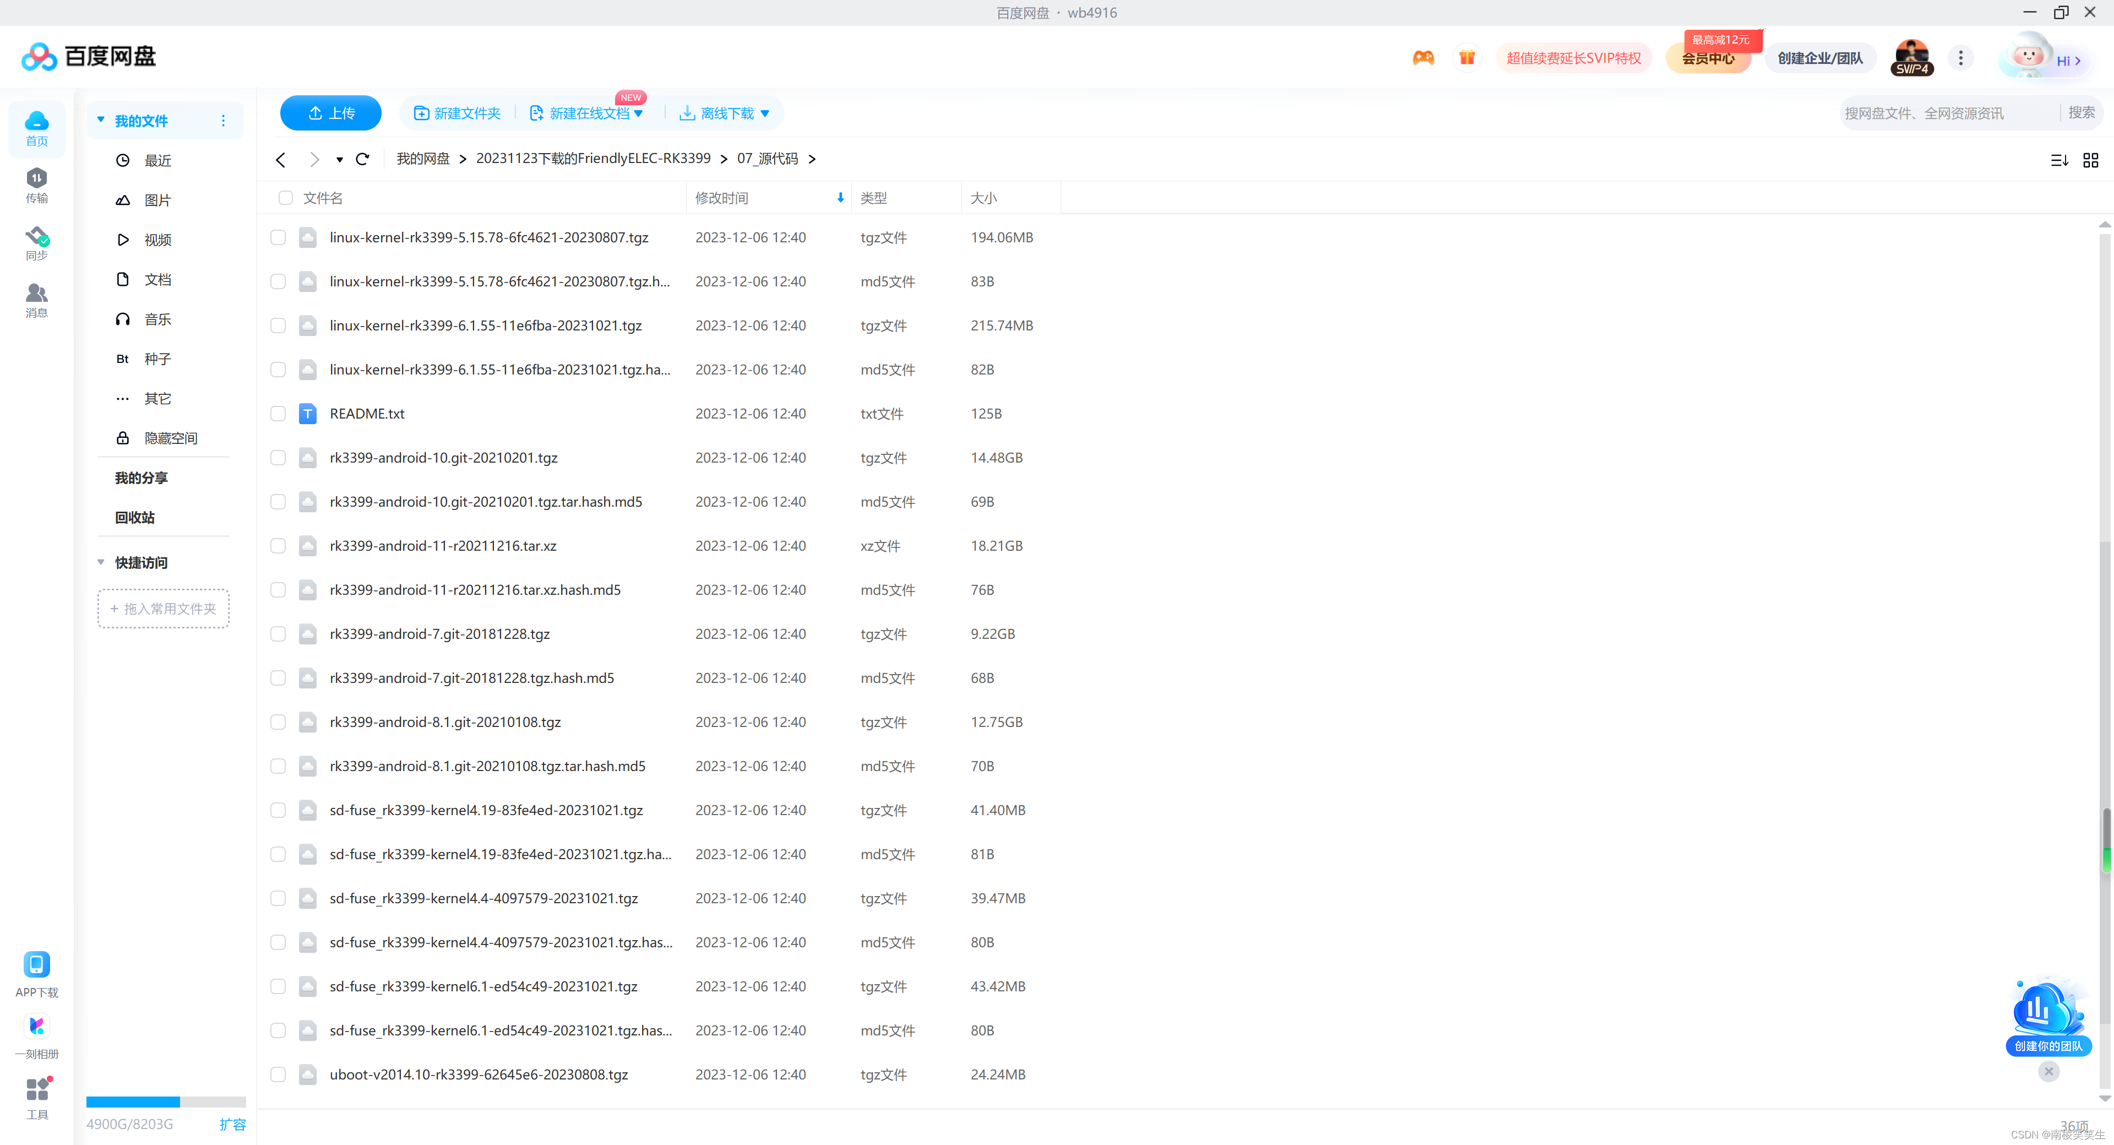Collapse the 我的文件 tree arrow
This screenshot has height=1145, width=2114.
(x=101, y=120)
